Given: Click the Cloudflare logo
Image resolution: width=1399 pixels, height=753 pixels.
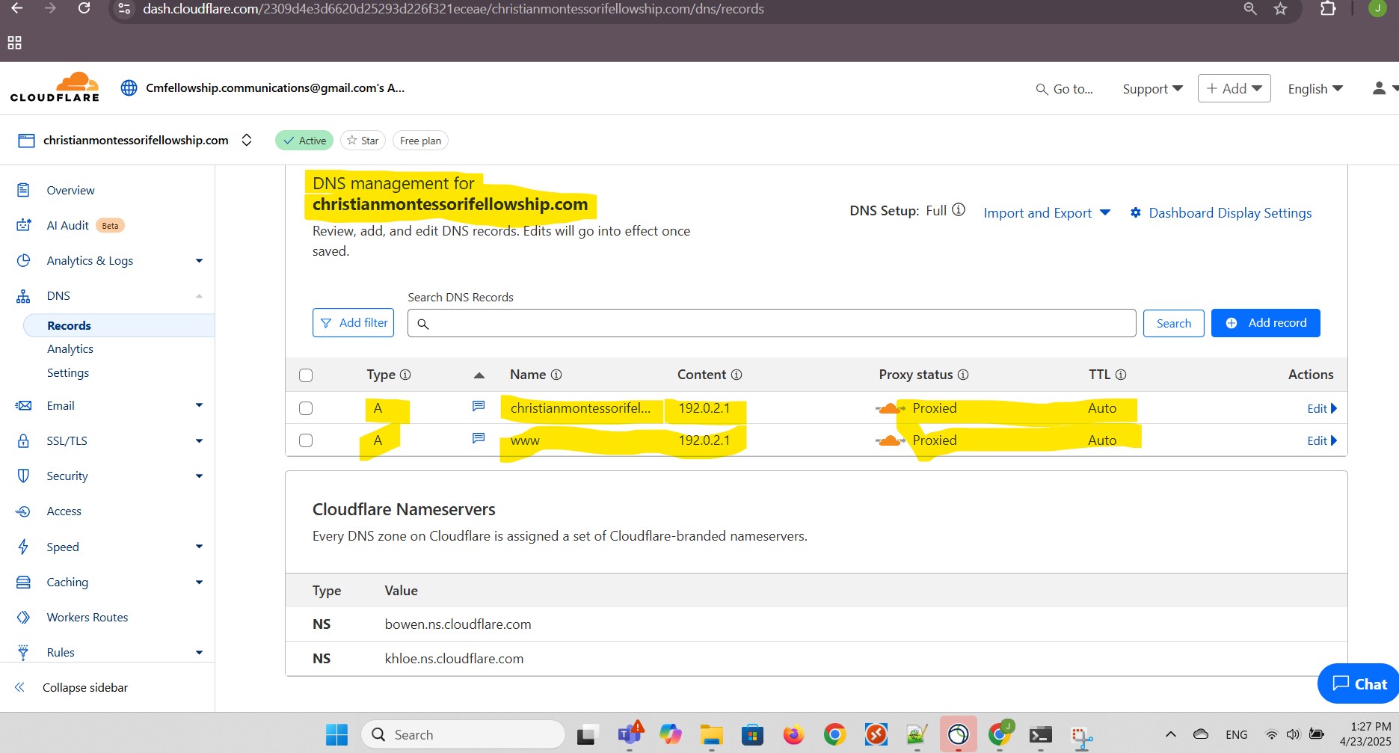Looking at the screenshot, I should [55, 87].
